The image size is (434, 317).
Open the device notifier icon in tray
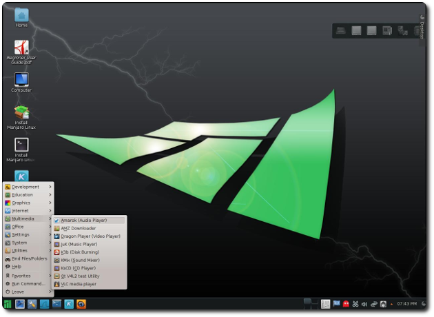click(x=383, y=304)
